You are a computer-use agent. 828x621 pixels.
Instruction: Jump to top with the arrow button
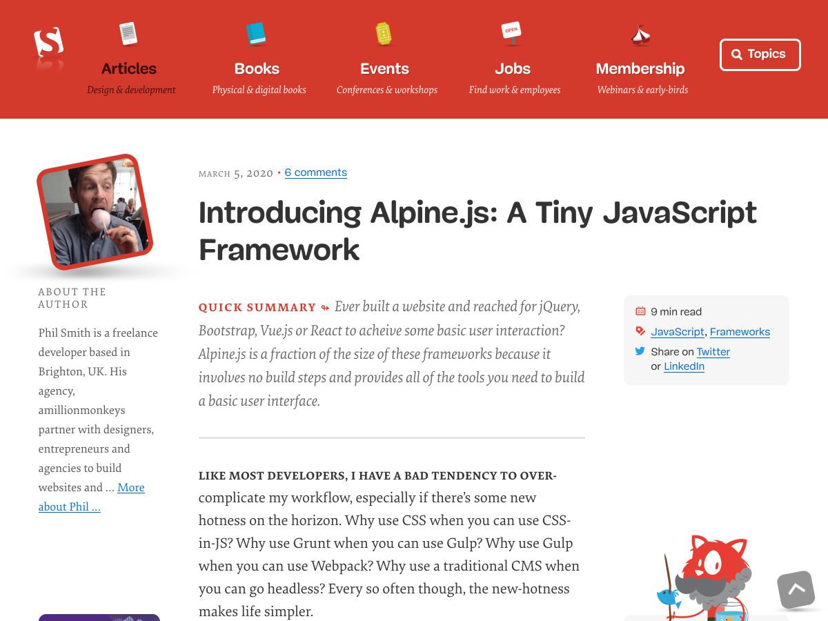pyautogui.click(x=796, y=590)
